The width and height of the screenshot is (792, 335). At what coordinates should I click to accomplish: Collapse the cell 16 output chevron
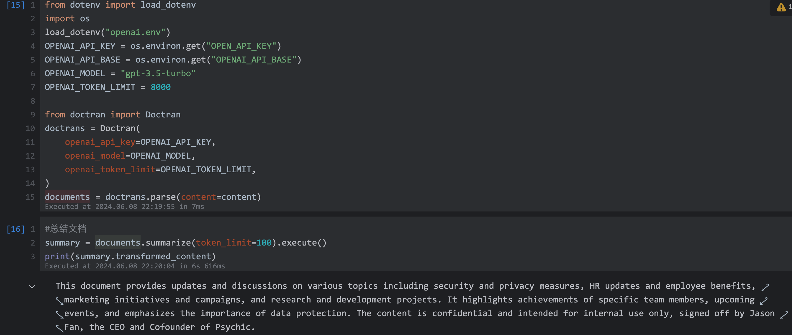(32, 286)
